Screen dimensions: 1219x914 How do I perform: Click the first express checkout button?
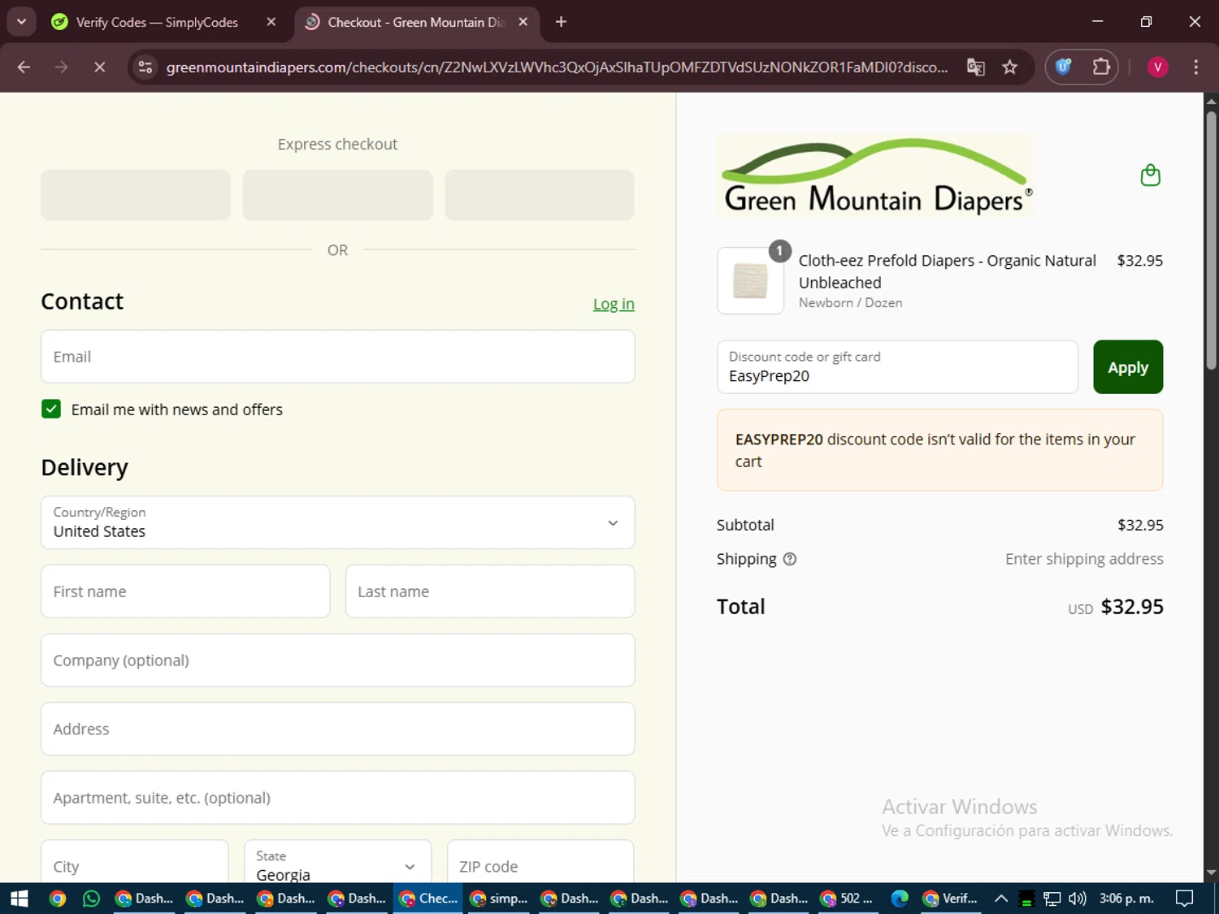[136, 195]
